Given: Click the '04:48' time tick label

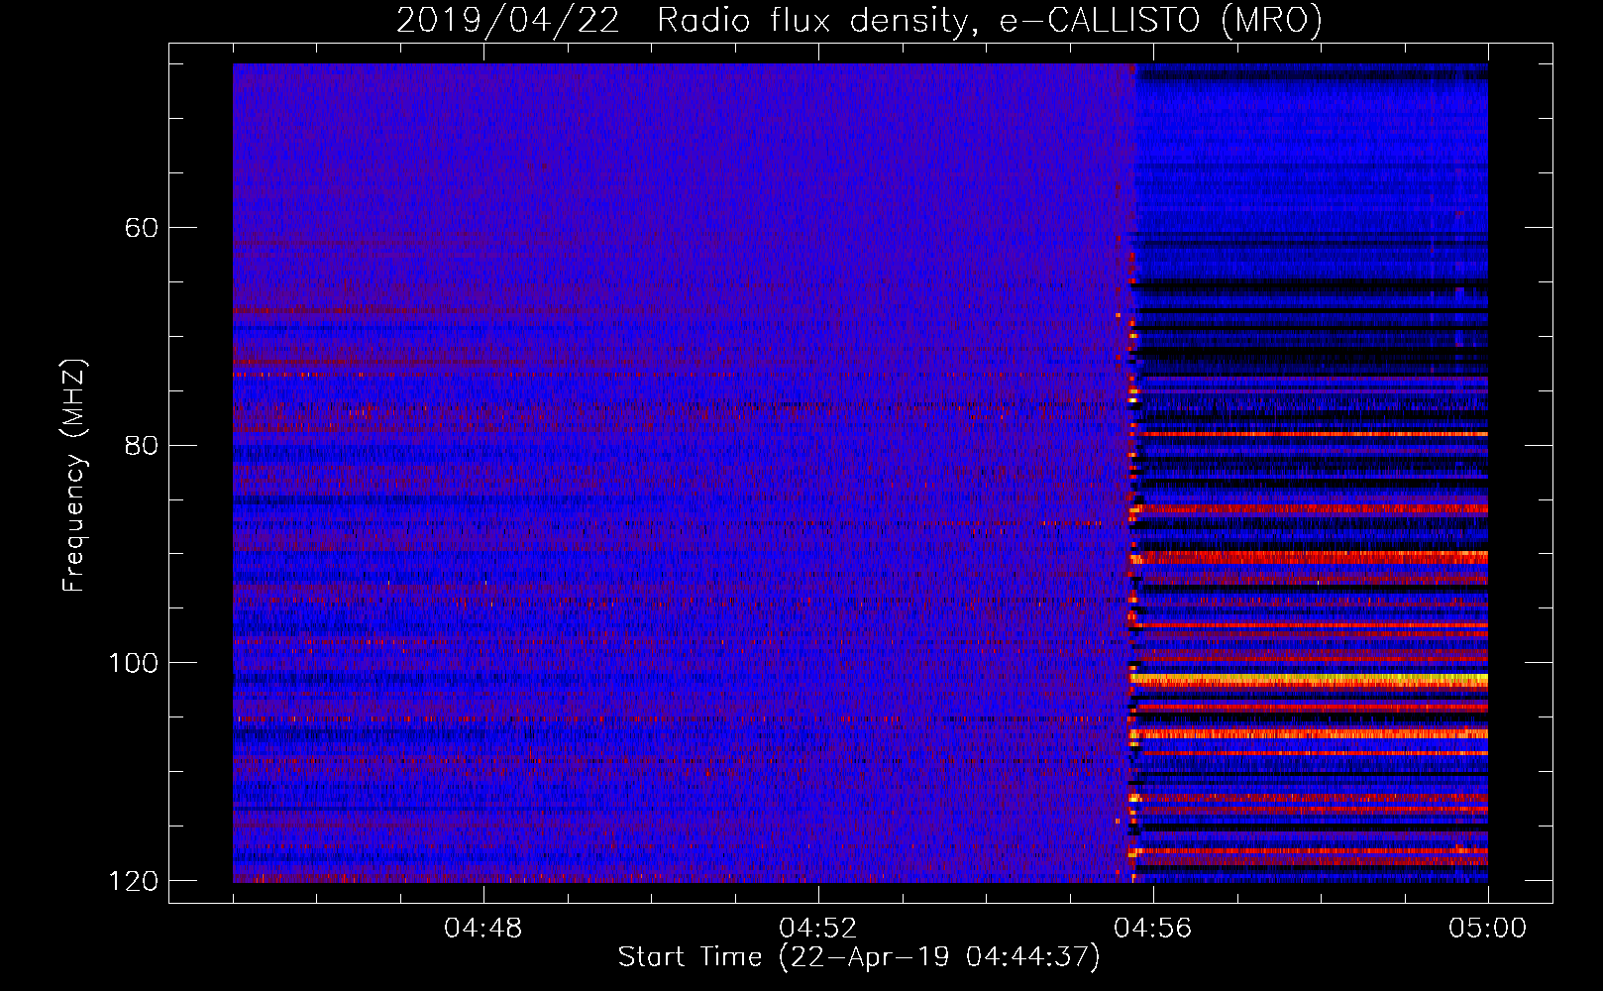Looking at the screenshot, I should tap(483, 929).
